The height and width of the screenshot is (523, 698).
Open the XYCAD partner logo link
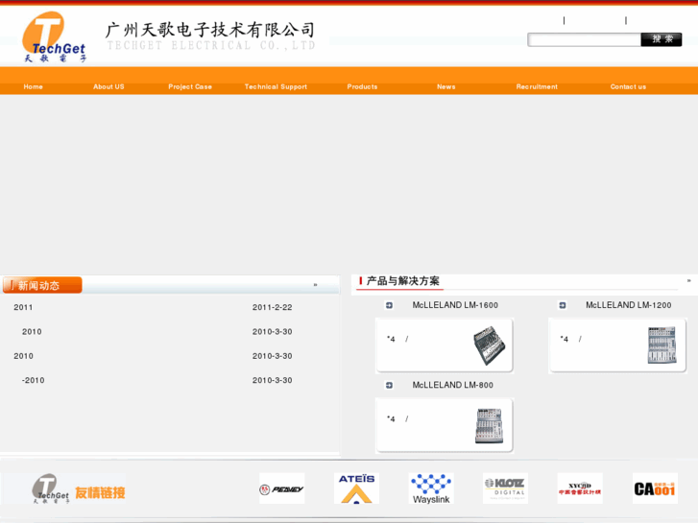pyautogui.click(x=580, y=488)
